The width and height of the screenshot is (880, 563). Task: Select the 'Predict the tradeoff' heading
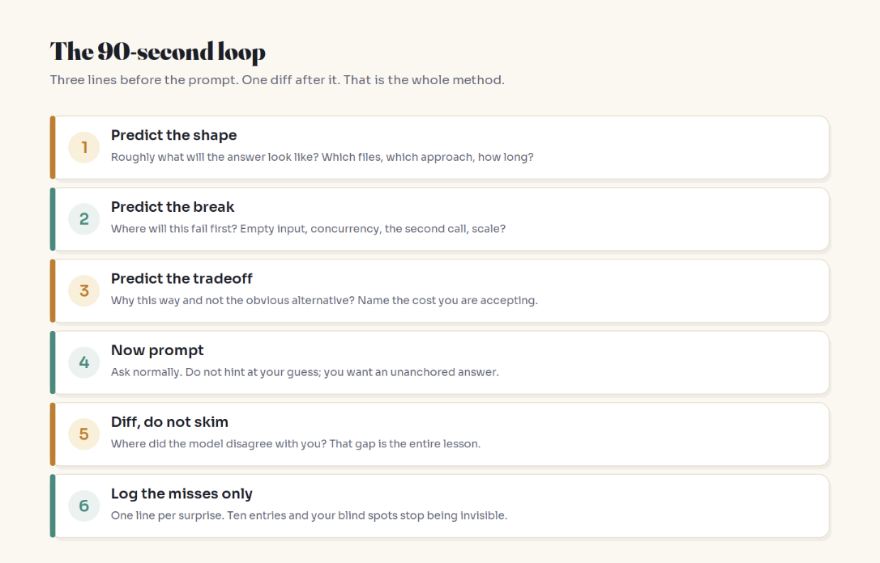point(182,279)
